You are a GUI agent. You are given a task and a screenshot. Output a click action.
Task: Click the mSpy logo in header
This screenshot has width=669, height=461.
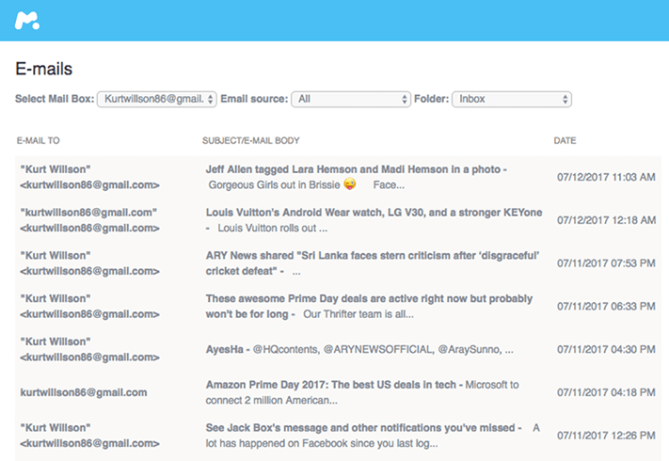[x=27, y=21]
